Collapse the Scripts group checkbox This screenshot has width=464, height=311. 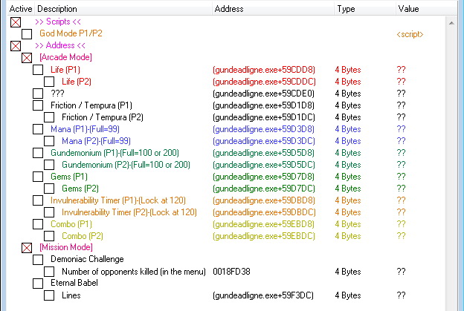[x=16, y=22]
